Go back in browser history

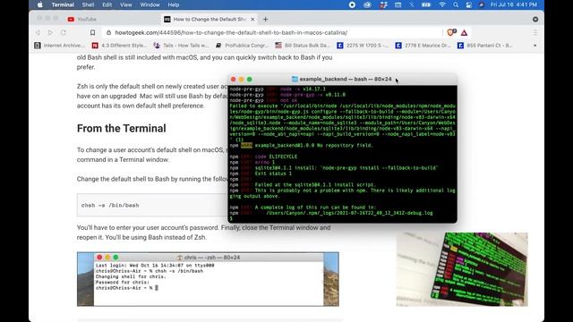click(38, 32)
